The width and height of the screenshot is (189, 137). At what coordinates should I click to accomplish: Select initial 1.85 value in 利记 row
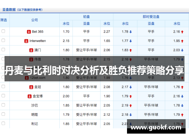click(66, 124)
